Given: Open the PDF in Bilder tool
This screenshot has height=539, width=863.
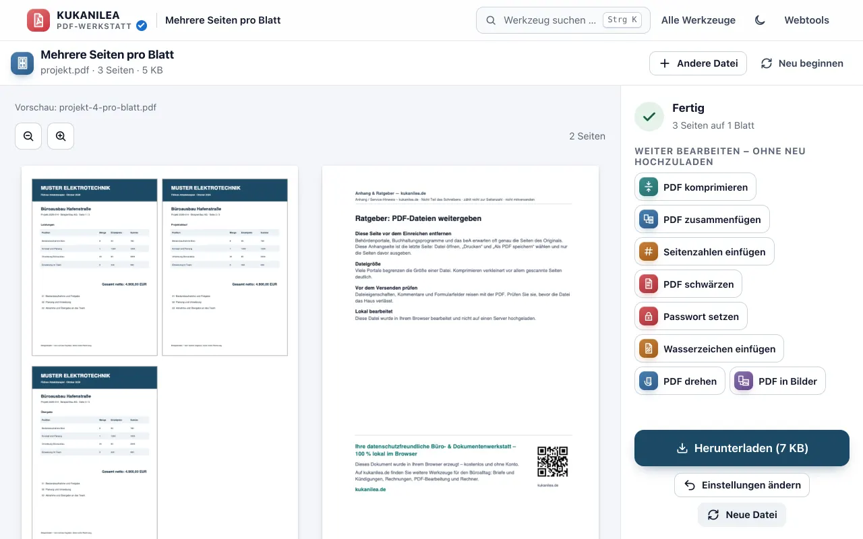Looking at the screenshot, I should coord(777,381).
